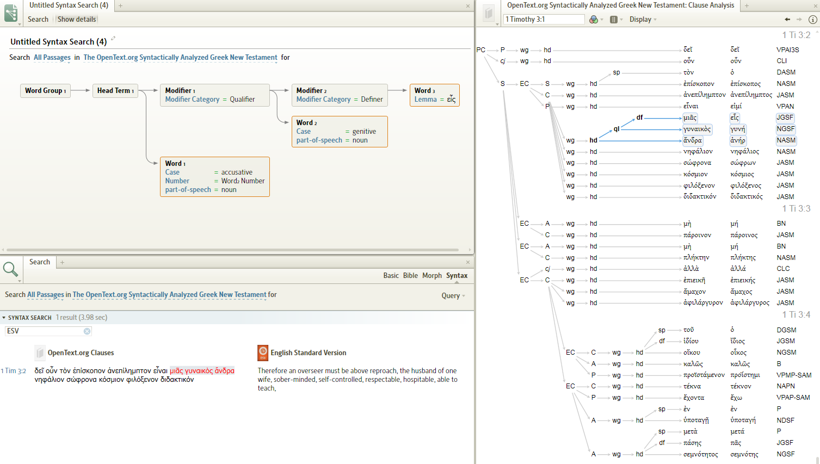Click the OpenText.org Clauses resource icon
This screenshot has height=464, width=820.
coord(40,353)
